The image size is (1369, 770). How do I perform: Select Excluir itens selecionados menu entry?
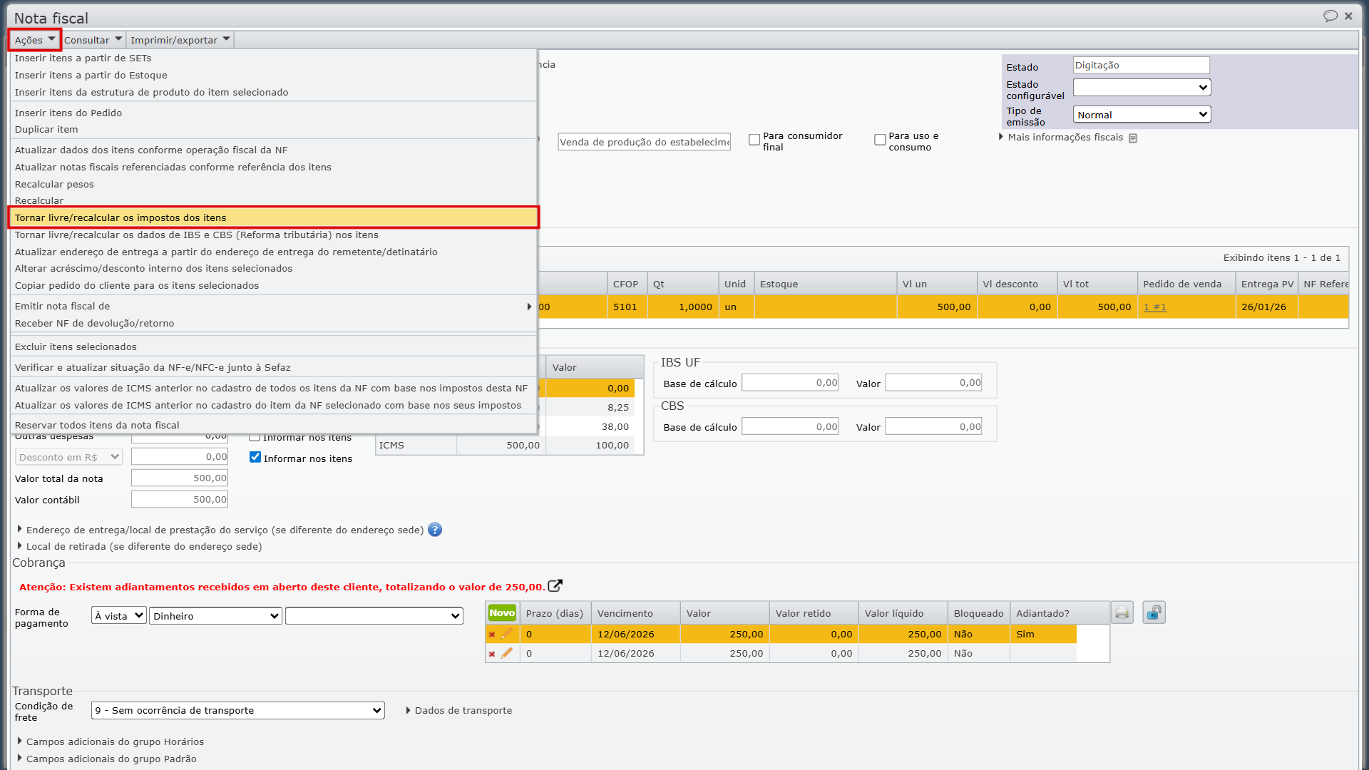(273, 346)
